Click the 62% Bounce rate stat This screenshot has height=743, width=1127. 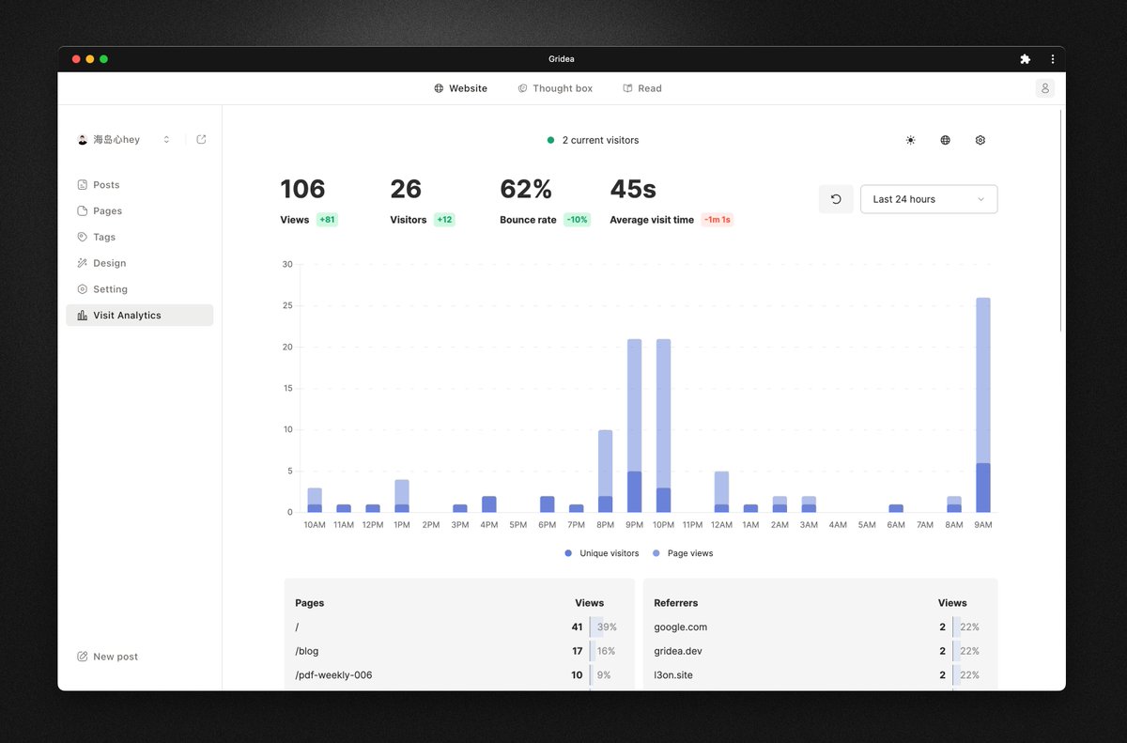pyautogui.click(x=545, y=201)
